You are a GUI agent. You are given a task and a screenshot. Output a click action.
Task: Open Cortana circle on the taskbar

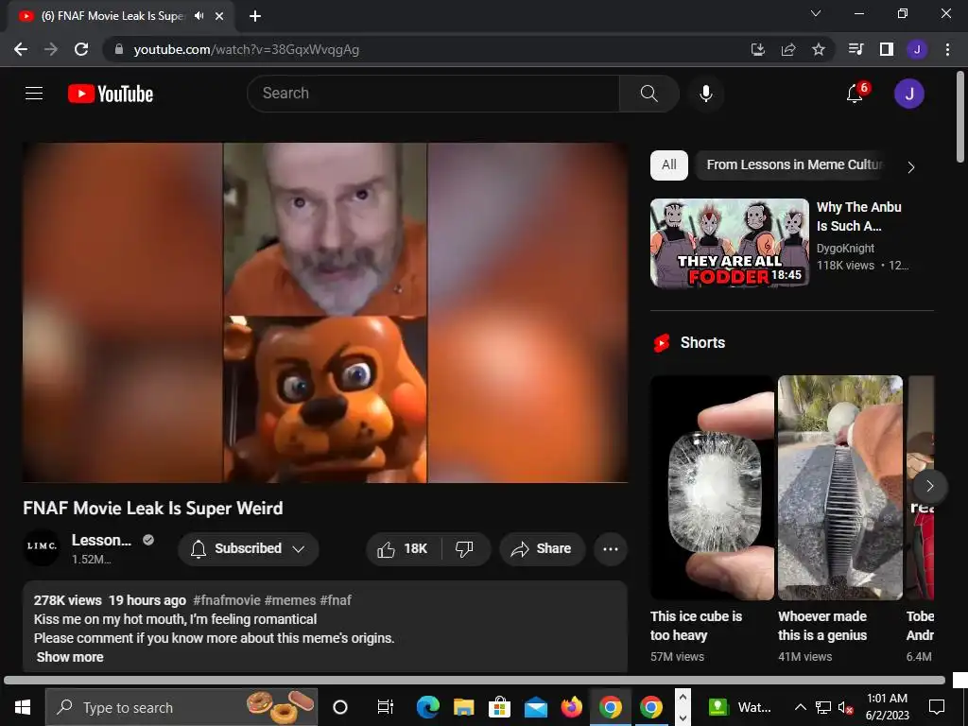(x=340, y=707)
